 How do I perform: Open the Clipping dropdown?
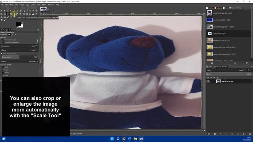(x=20, y=50)
